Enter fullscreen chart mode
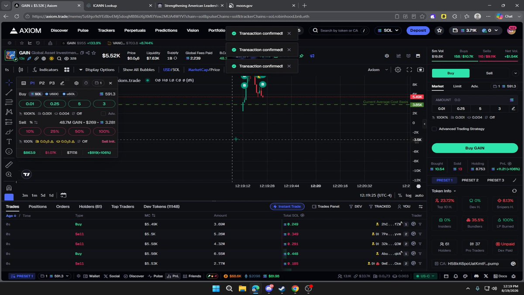 pyautogui.click(x=409, y=69)
